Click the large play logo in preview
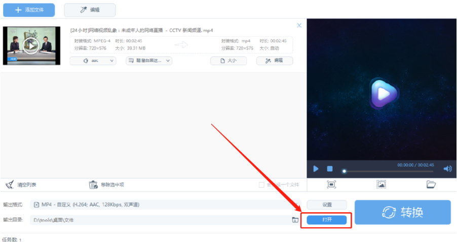The image size is (457, 242). [x=383, y=93]
